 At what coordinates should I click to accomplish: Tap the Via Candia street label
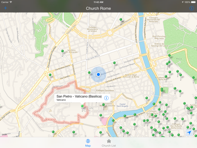coord(65,77)
